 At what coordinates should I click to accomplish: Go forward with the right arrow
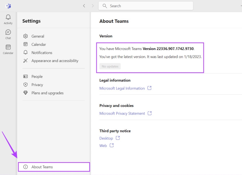tap(93, 6)
